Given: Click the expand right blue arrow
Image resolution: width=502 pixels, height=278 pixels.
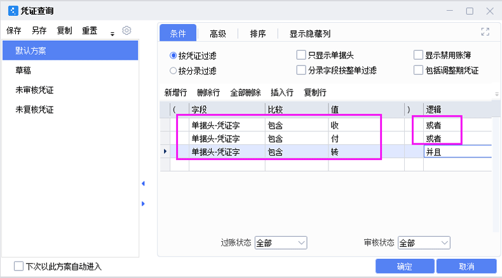Looking at the screenshot, I should pos(143,204).
